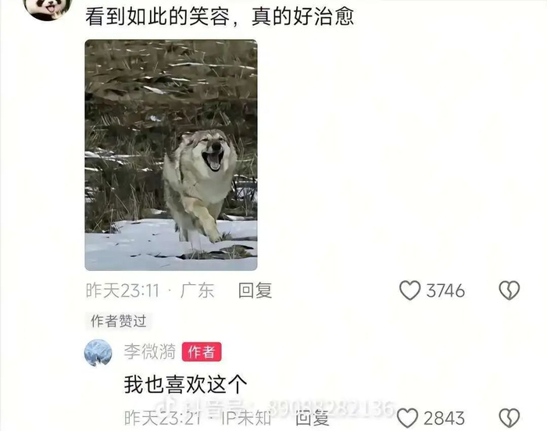Like 李微漪's reply using the heart icon

(407, 418)
